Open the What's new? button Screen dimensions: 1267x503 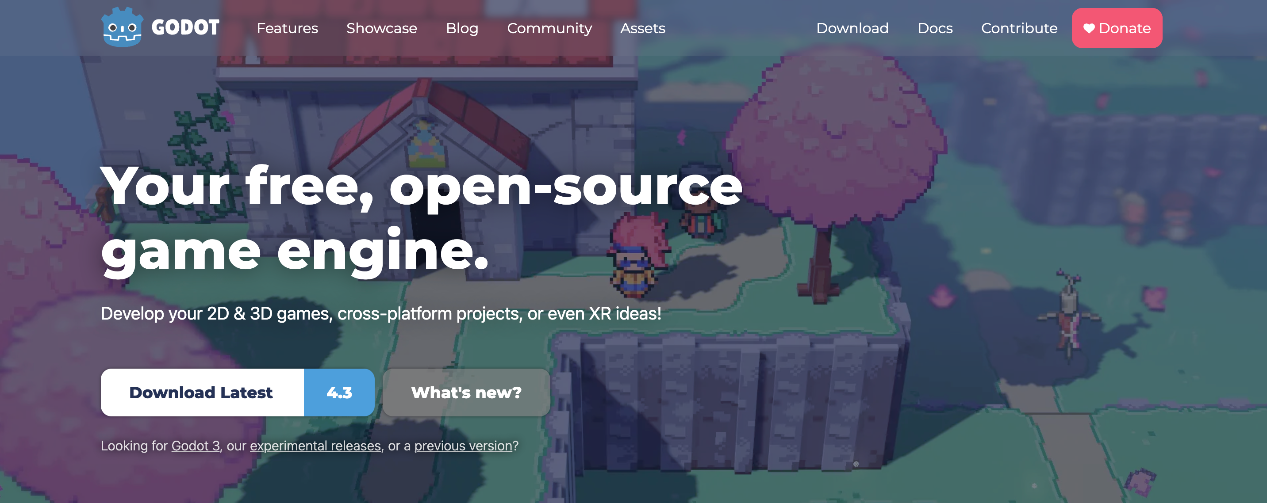coord(466,392)
